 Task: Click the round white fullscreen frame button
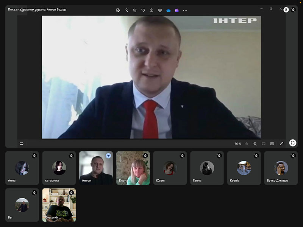(x=293, y=143)
